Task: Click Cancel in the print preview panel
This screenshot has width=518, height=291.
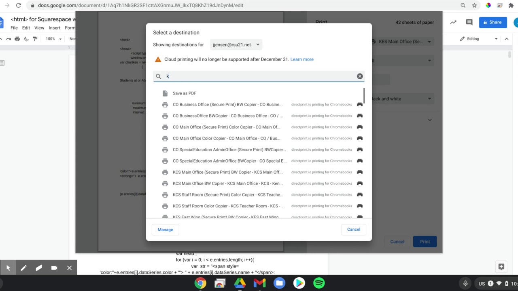Action: (x=397, y=242)
